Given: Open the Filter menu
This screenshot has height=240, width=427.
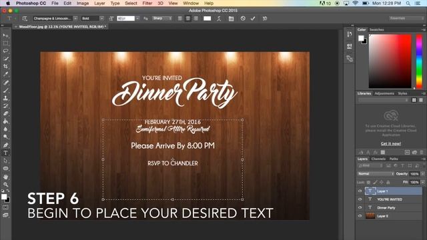Looking at the screenshot, I should (x=147, y=3).
